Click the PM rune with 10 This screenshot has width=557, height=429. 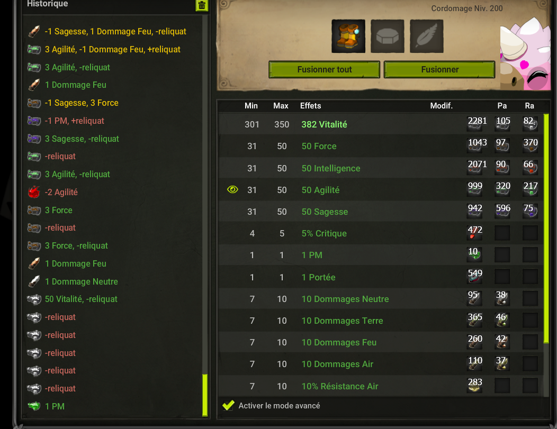click(x=475, y=254)
